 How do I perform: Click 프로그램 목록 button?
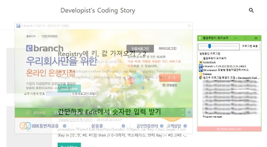click(250, 46)
